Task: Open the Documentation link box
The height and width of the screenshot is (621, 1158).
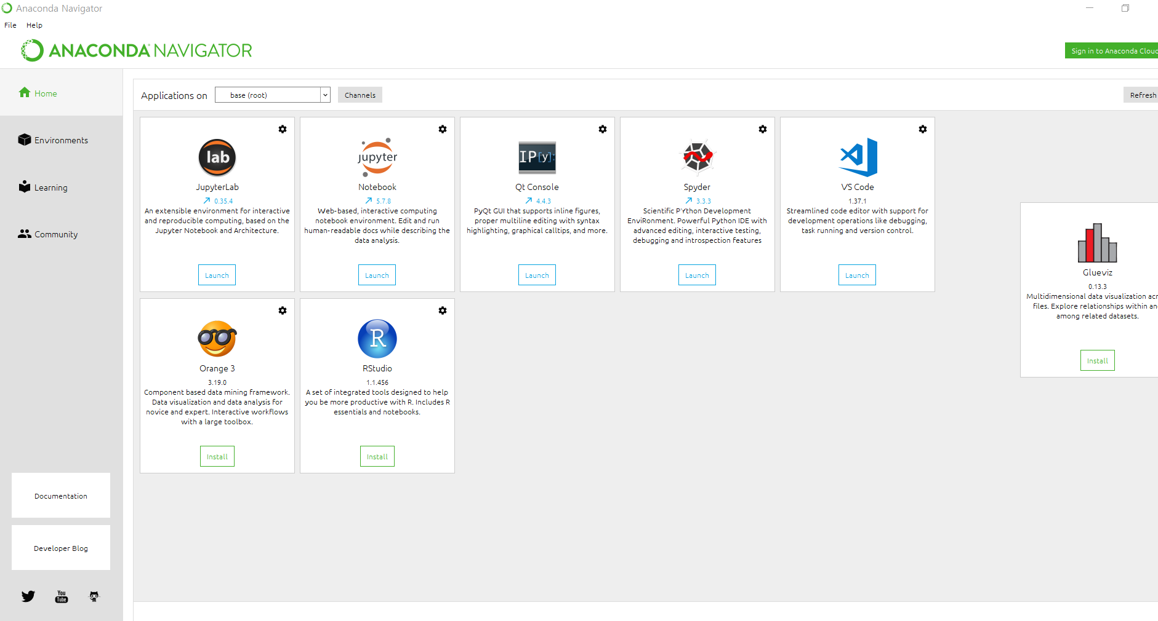Action: coord(61,496)
